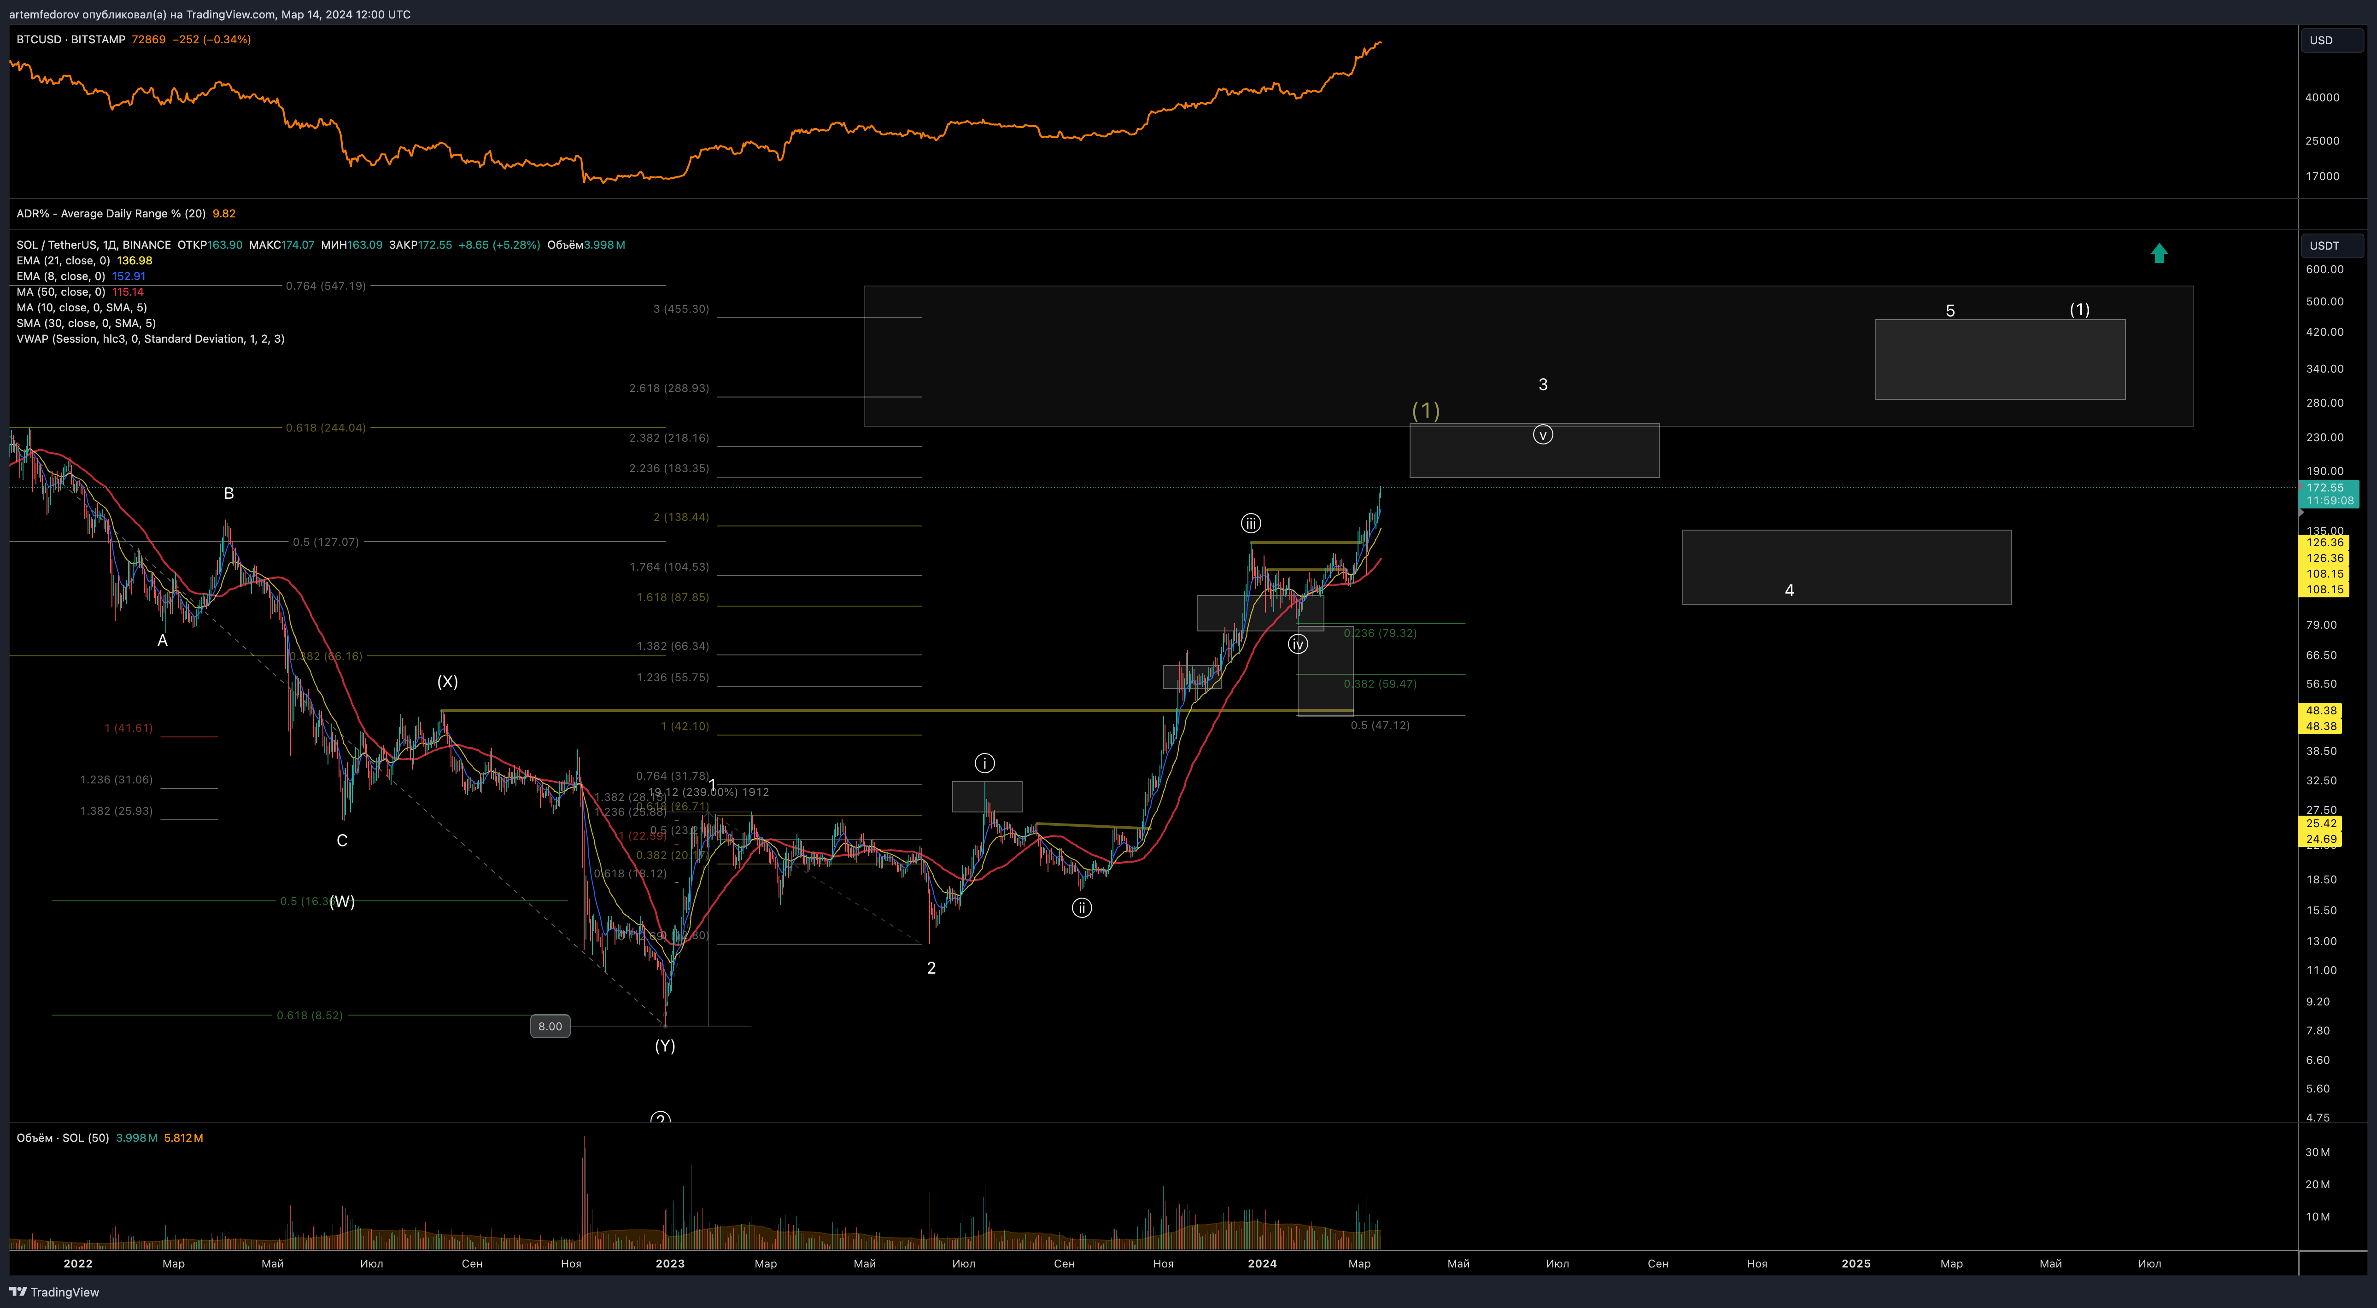Select the wave A label
2377x1308 pixels.
[x=163, y=641]
